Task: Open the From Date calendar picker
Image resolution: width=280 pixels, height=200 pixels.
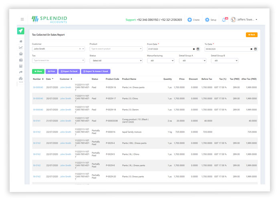Action: click(198, 49)
